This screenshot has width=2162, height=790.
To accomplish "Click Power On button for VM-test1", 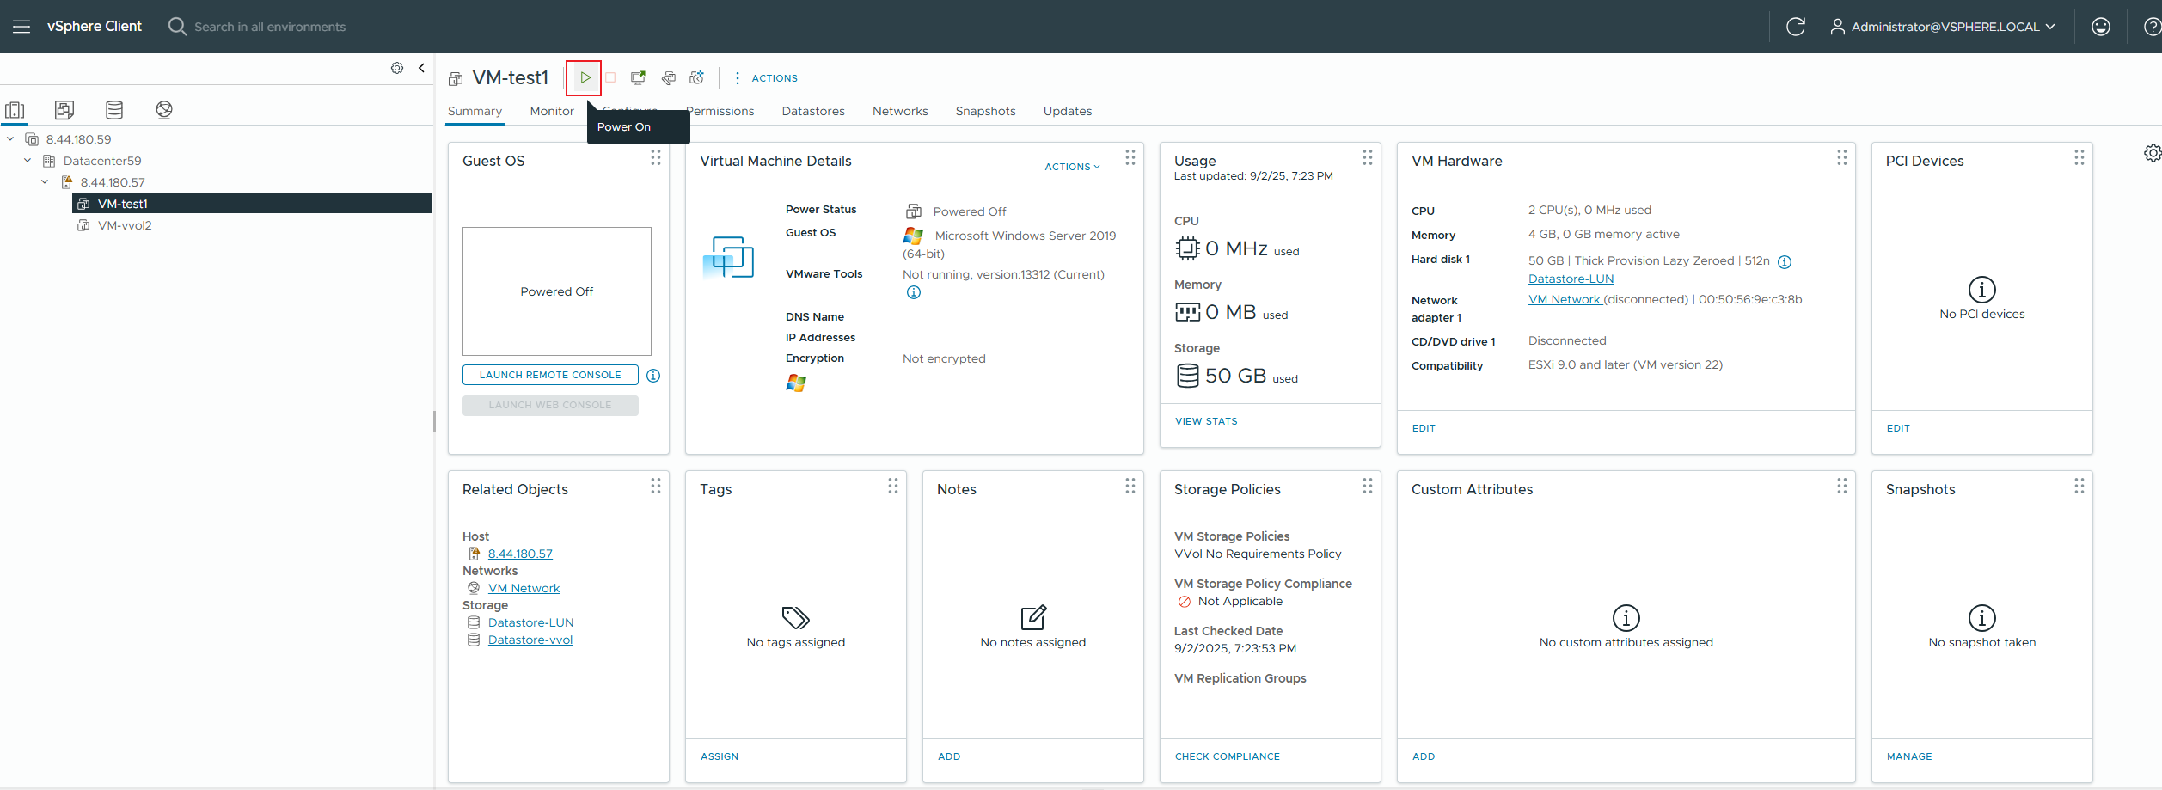I will 585,78.
